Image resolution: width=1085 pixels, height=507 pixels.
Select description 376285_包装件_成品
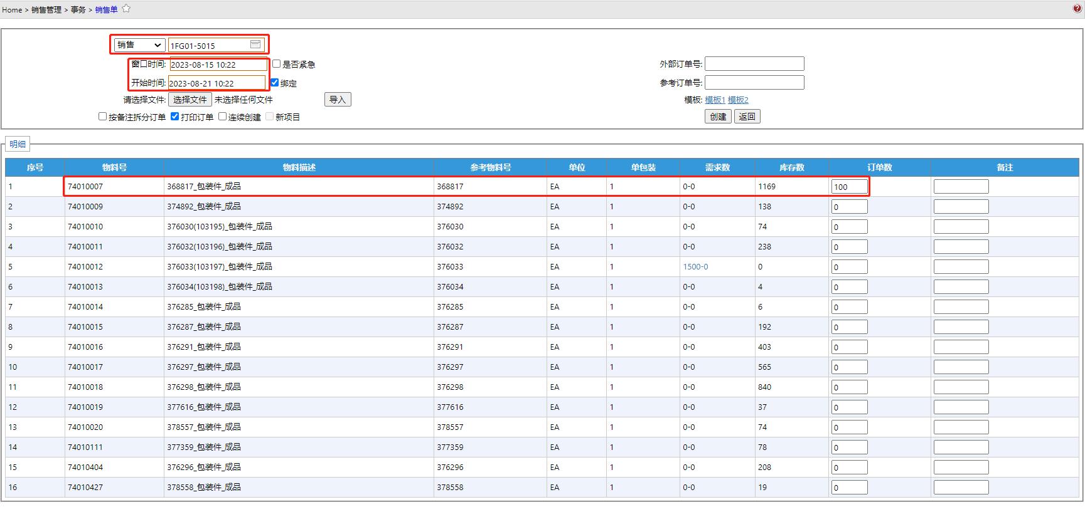point(204,307)
